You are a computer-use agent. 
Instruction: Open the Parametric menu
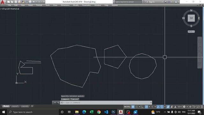(86, 5)
